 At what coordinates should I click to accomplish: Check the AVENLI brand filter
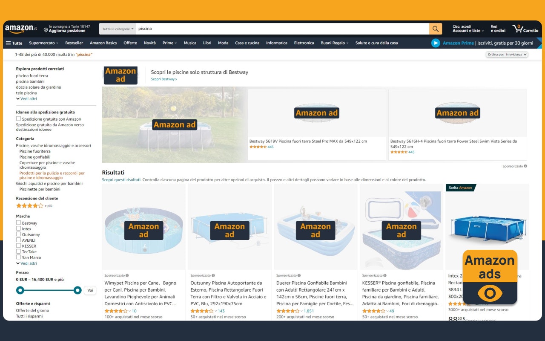click(18, 240)
